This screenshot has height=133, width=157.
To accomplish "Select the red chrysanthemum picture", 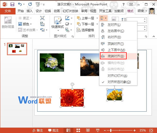I will [x=72, y=98].
